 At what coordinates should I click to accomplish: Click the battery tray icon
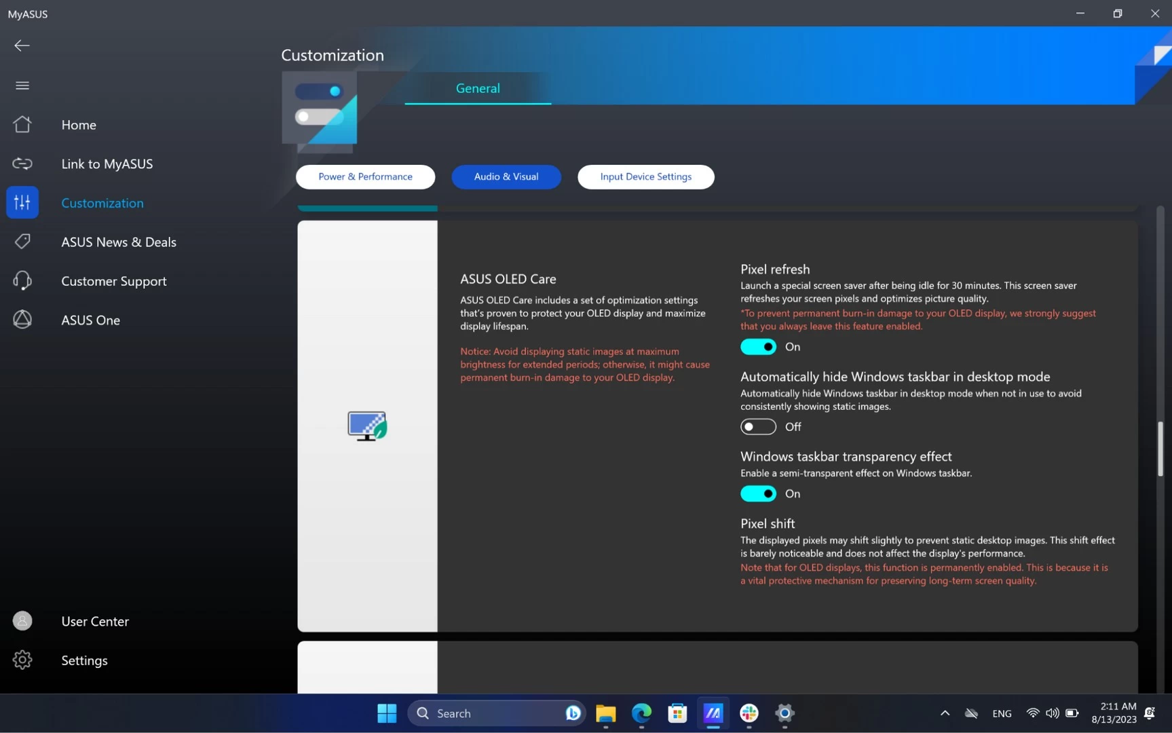(1072, 713)
